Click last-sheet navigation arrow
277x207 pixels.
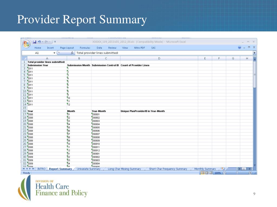point(33,169)
